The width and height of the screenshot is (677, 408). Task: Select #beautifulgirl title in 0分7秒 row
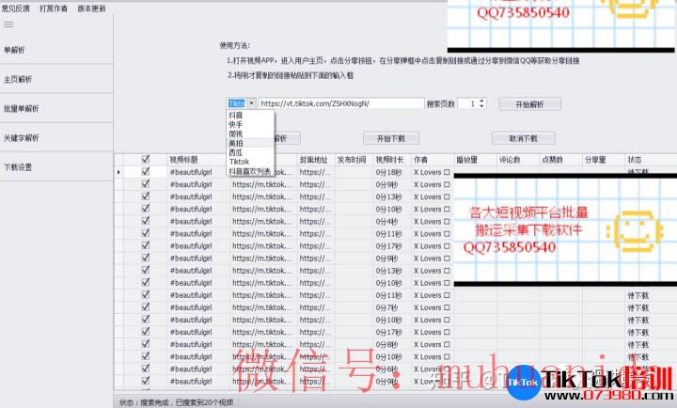pos(198,307)
